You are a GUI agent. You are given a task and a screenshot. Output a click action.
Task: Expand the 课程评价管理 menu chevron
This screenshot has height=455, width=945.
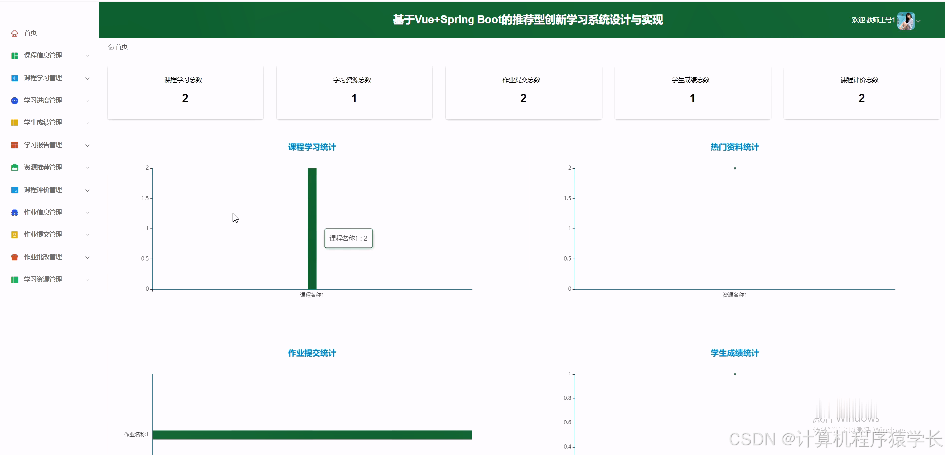[88, 190]
